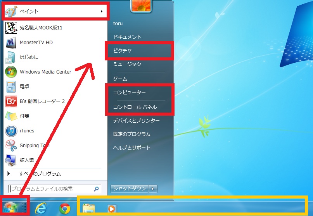Click the 宛名職人MOOK版11 text label
313x216 pixels.
(x=41, y=28)
